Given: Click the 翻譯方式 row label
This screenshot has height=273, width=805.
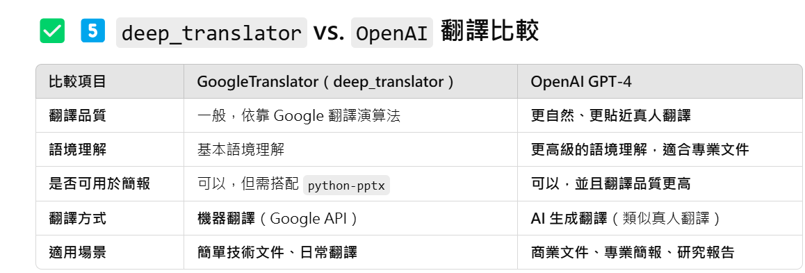Looking at the screenshot, I should coord(78,218).
